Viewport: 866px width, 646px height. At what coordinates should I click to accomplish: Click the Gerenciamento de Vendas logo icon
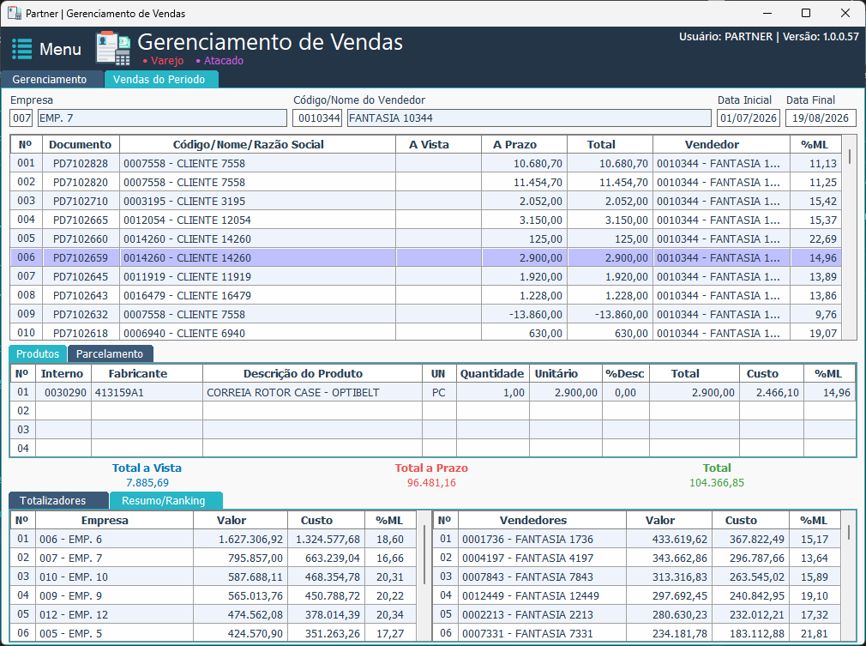(x=112, y=49)
